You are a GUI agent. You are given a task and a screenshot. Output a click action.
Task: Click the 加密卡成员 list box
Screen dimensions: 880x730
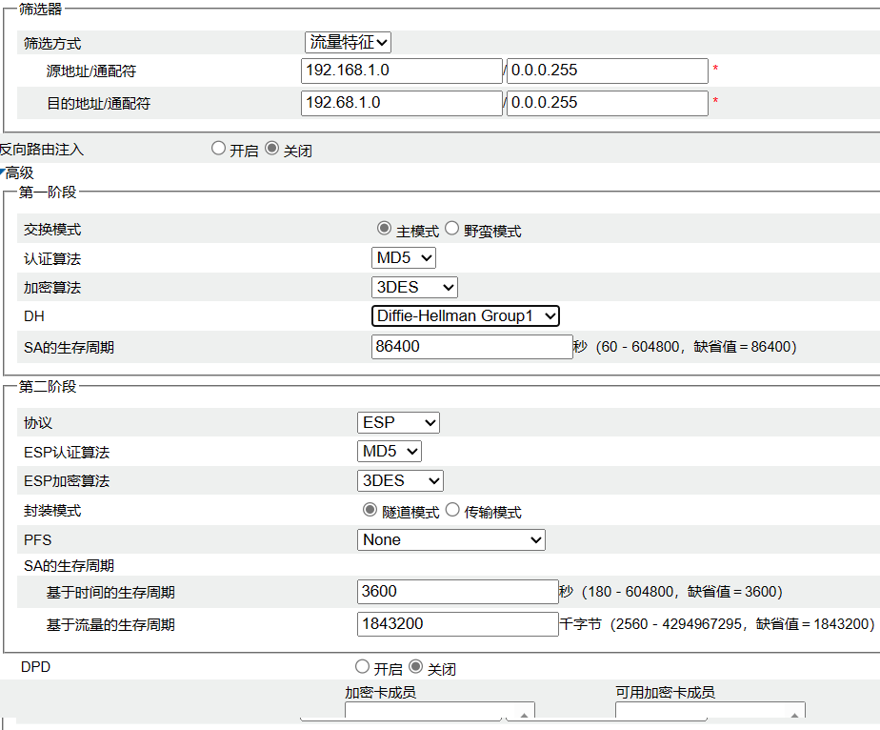click(x=440, y=710)
